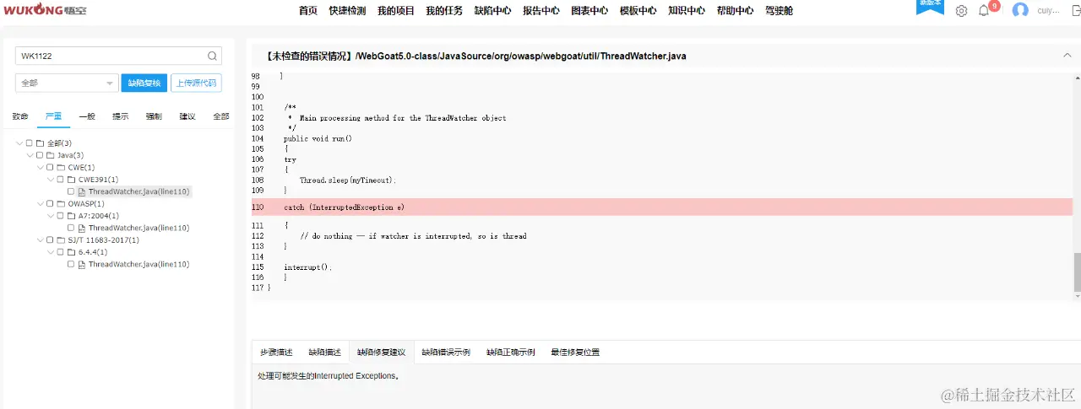Open the 全部 dropdown beside 缺陷复核
1081x409 pixels.
[x=67, y=83]
